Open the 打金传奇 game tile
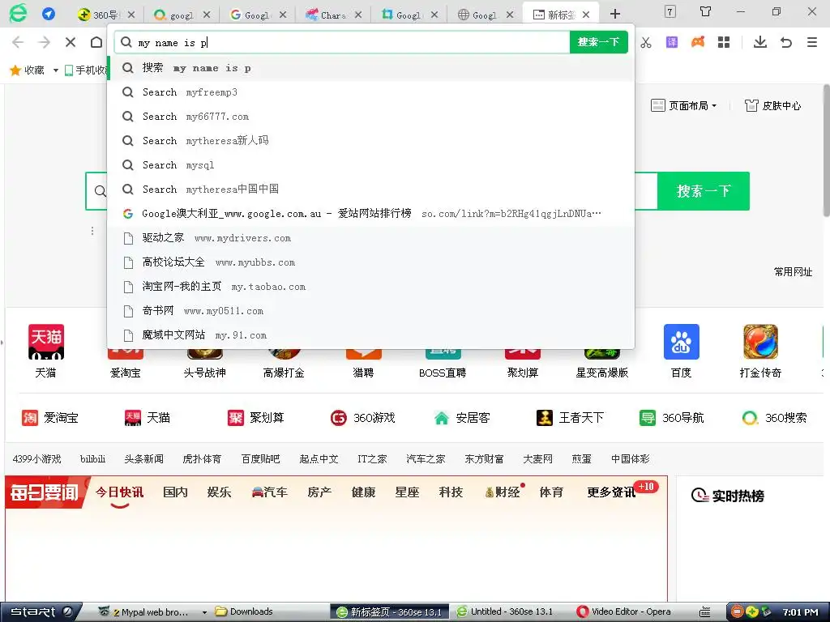Viewport: 830px width, 622px height. (760, 342)
